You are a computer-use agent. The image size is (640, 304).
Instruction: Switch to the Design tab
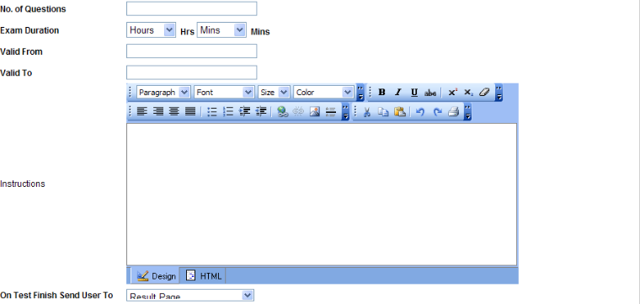[x=156, y=276]
